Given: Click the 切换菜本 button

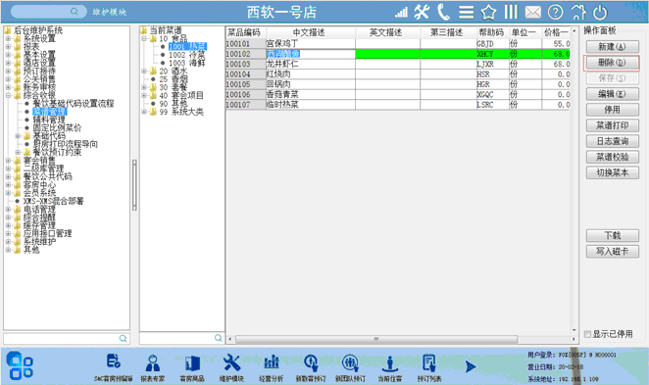Looking at the screenshot, I should 612,172.
